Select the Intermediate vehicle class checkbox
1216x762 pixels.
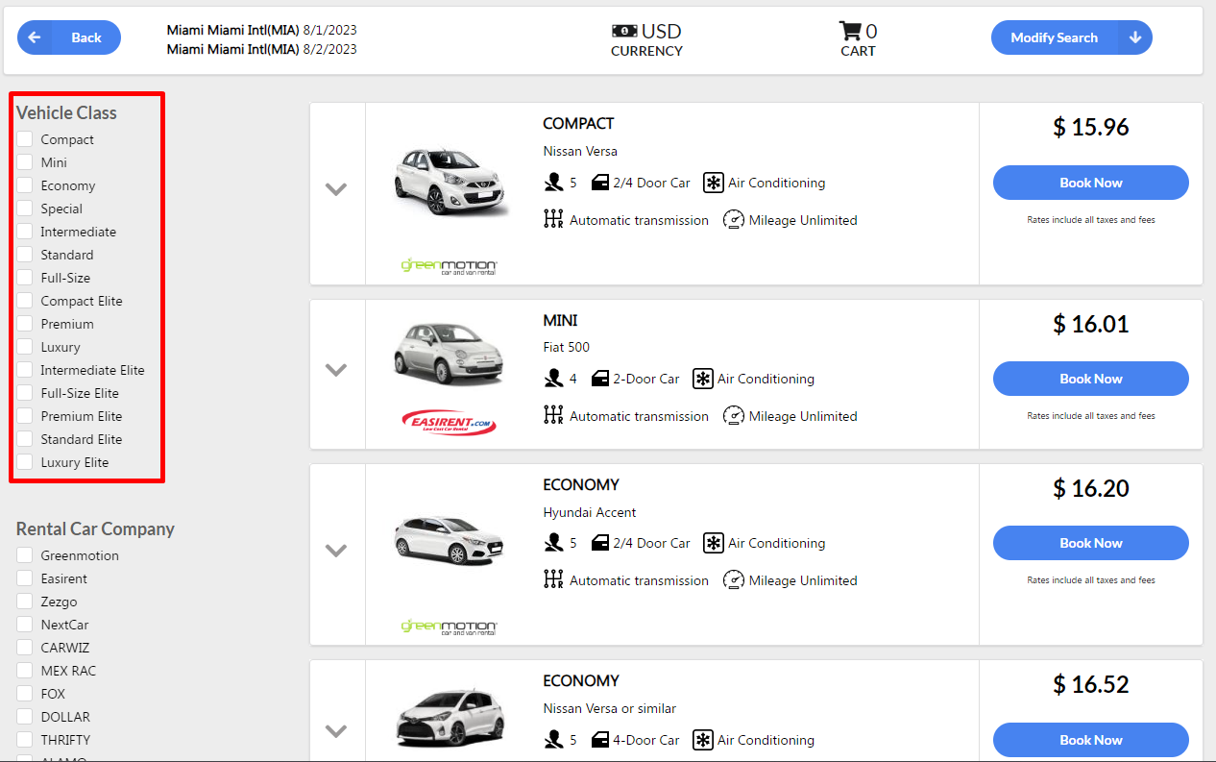click(25, 232)
